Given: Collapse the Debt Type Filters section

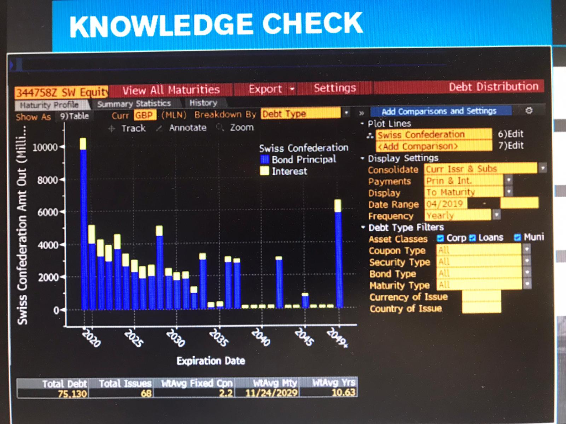Looking at the screenshot, I should coord(363,227).
